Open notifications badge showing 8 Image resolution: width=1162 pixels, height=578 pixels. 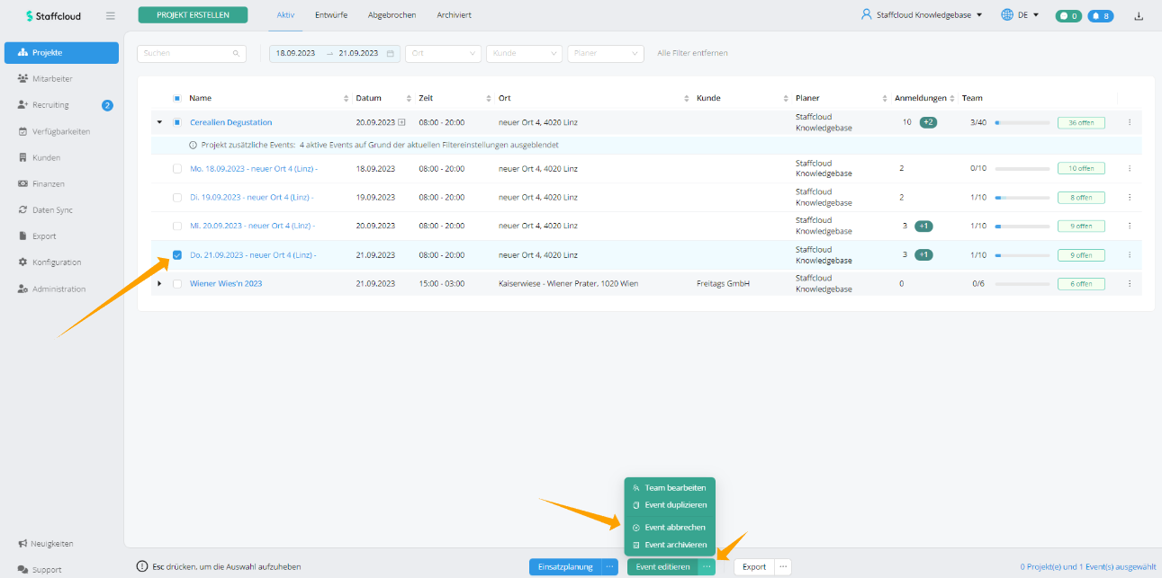(x=1099, y=15)
